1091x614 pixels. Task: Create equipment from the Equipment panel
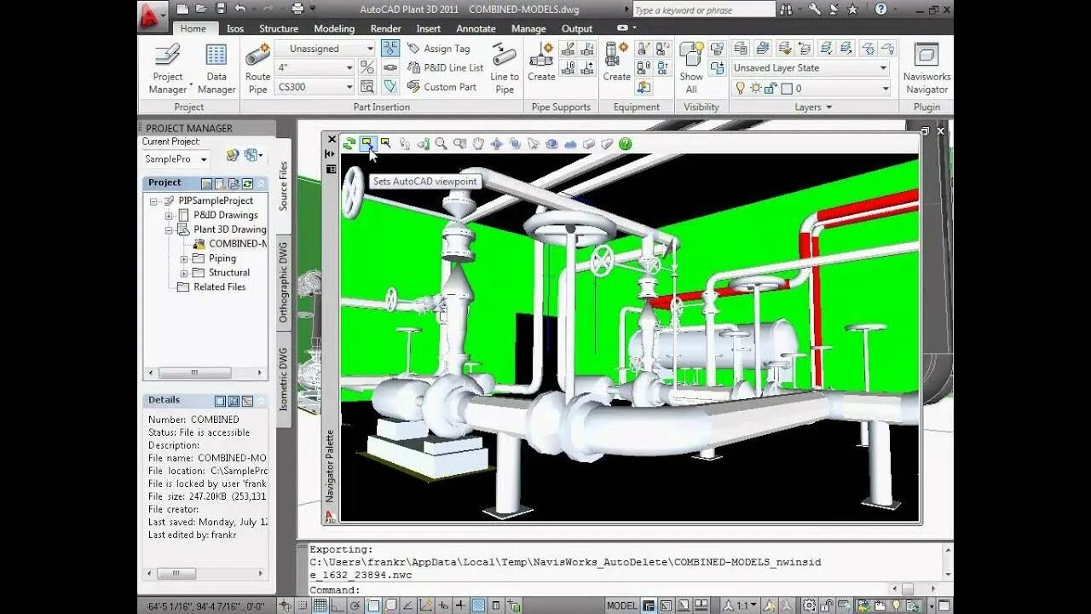tap(616, 62)
